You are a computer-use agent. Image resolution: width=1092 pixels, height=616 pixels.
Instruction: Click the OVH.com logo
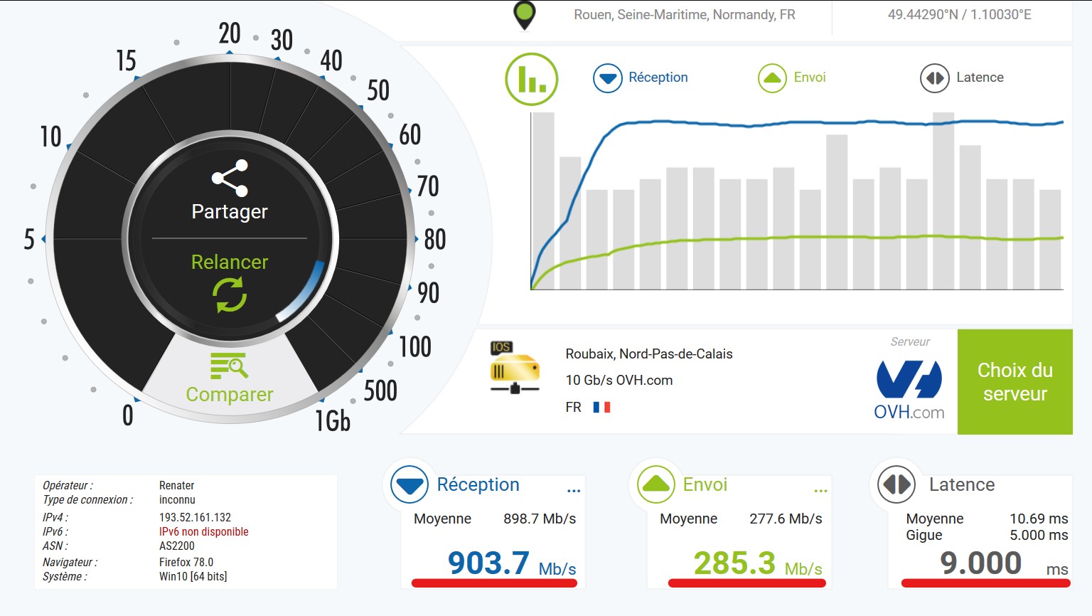click(x=909, y=389)
